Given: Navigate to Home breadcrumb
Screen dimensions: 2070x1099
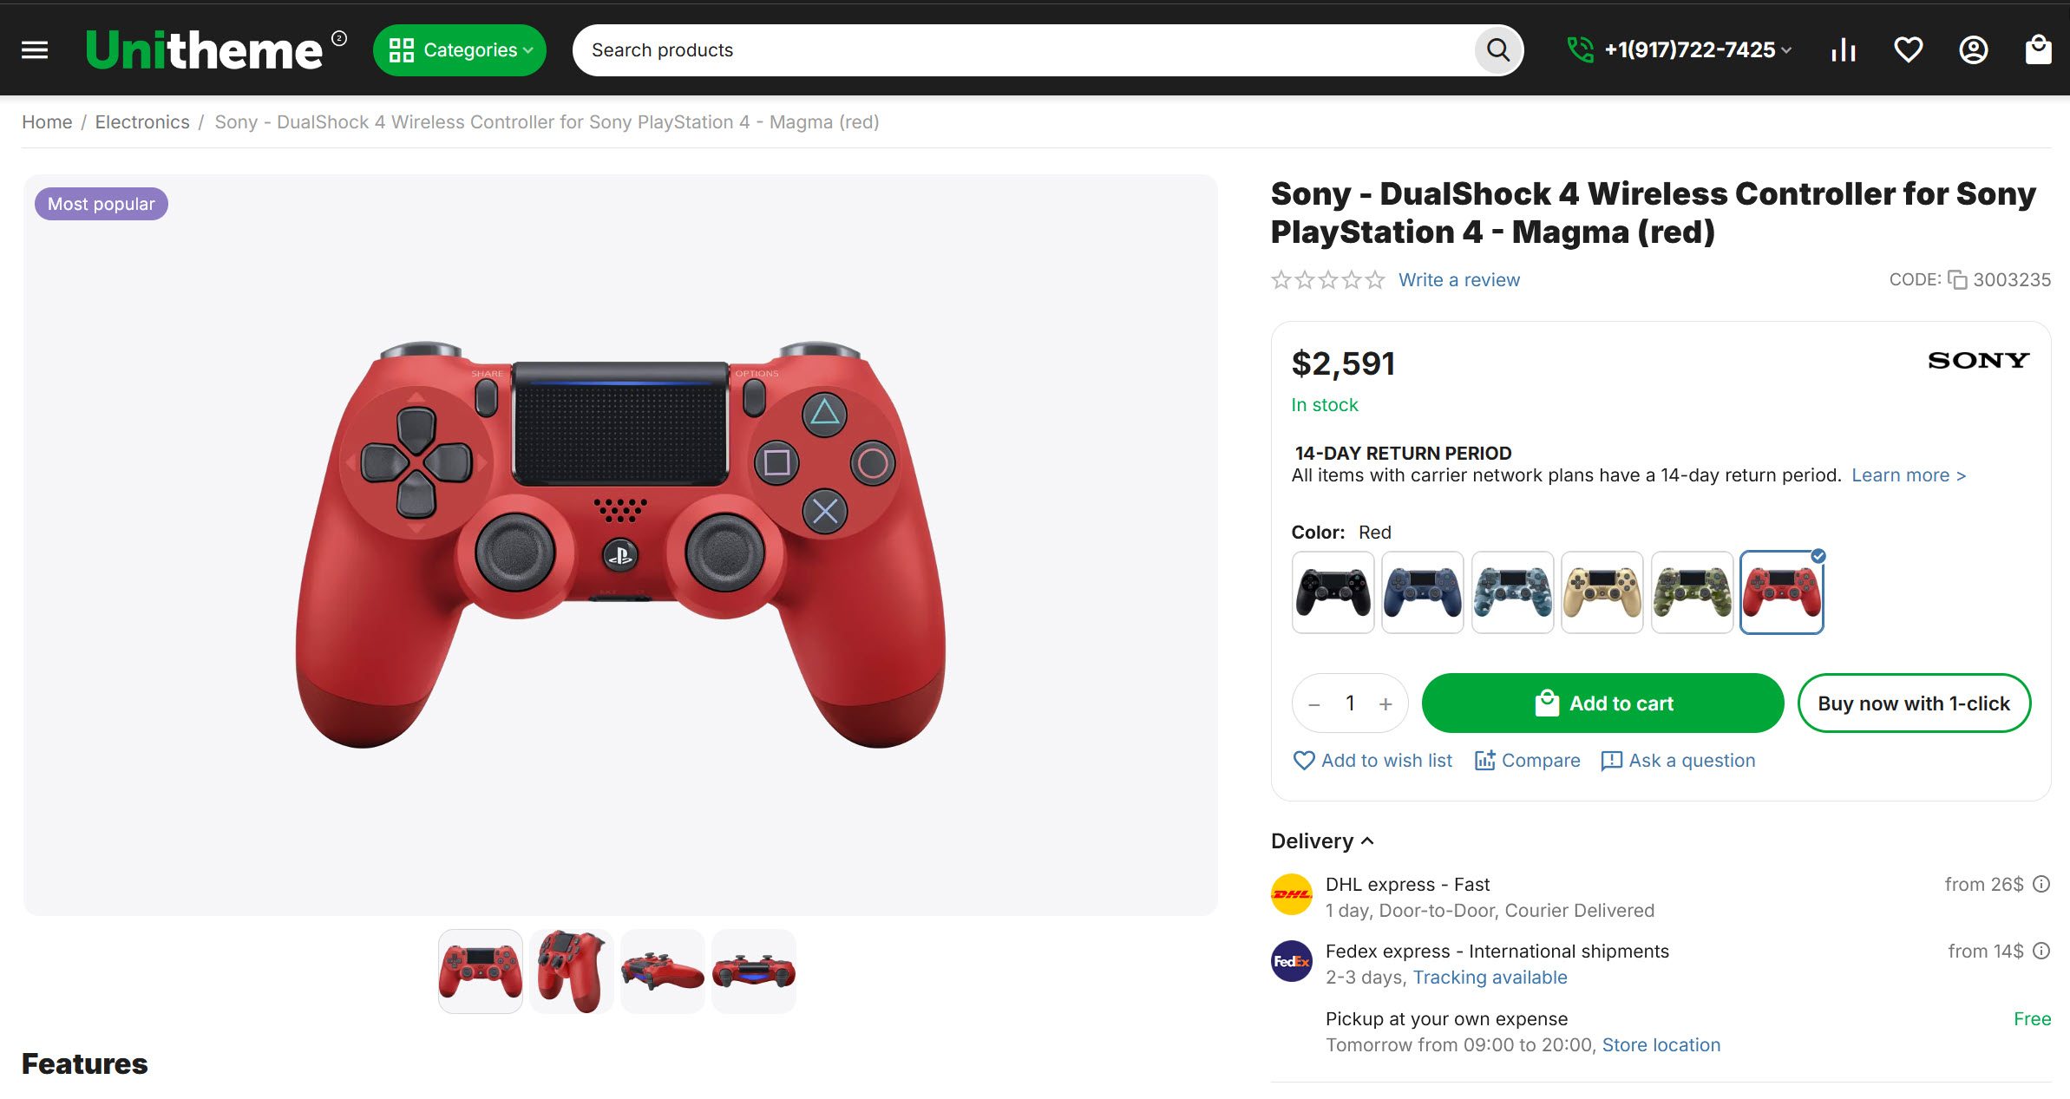Looking at the screenshot, I should [47, 122].
